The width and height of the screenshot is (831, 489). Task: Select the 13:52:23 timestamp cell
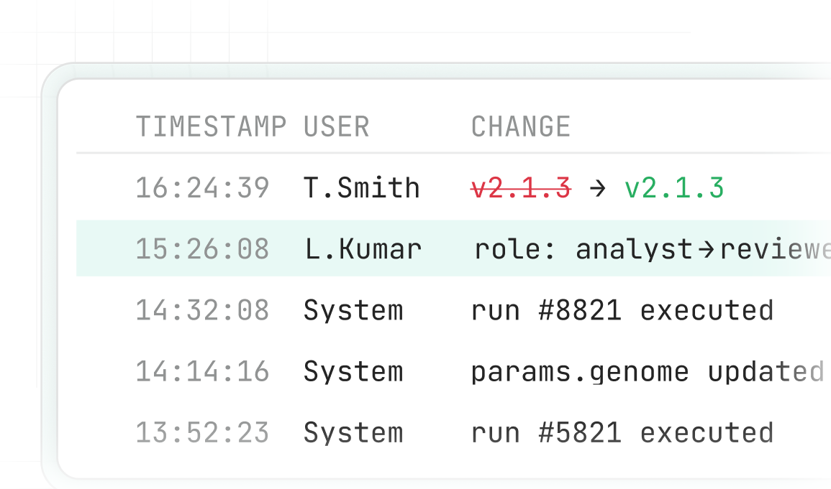(202, 433)
